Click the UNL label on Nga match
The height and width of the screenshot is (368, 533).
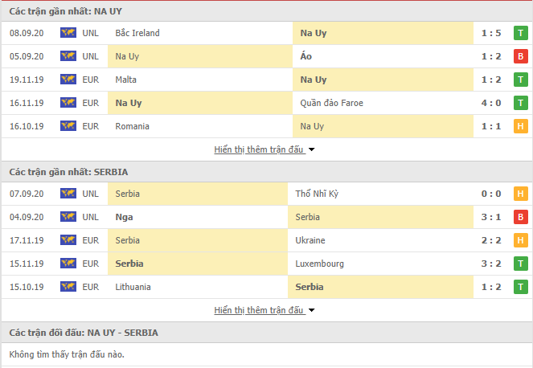pyautogui.click(x=90, y=217)
